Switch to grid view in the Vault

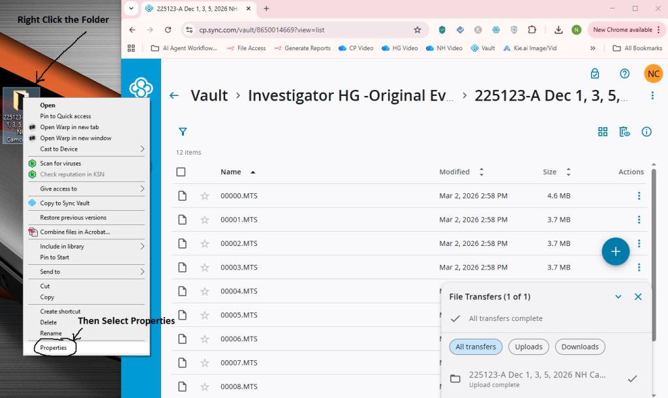point(603,131)
